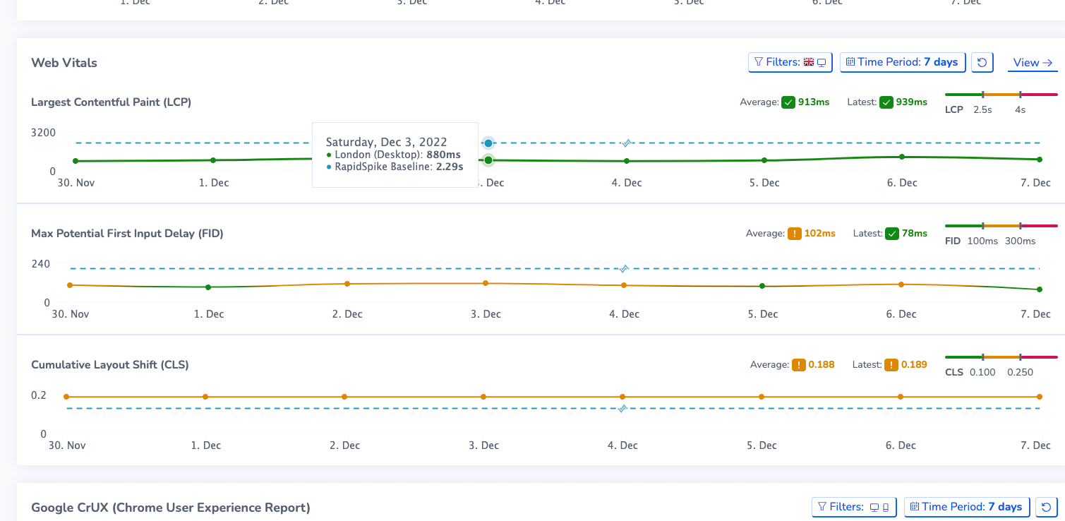
Task: Click CLS data point for 5. Dec
Action: tap(762, 397)
